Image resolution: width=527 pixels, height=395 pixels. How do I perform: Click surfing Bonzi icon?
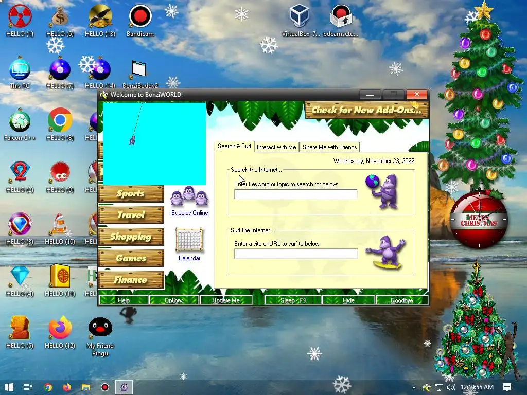click(x=387, y=253)
